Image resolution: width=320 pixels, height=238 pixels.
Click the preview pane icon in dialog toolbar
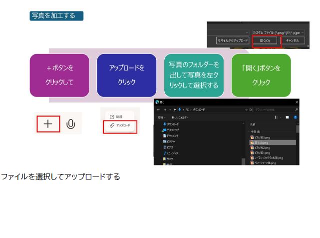pos(287,117)
